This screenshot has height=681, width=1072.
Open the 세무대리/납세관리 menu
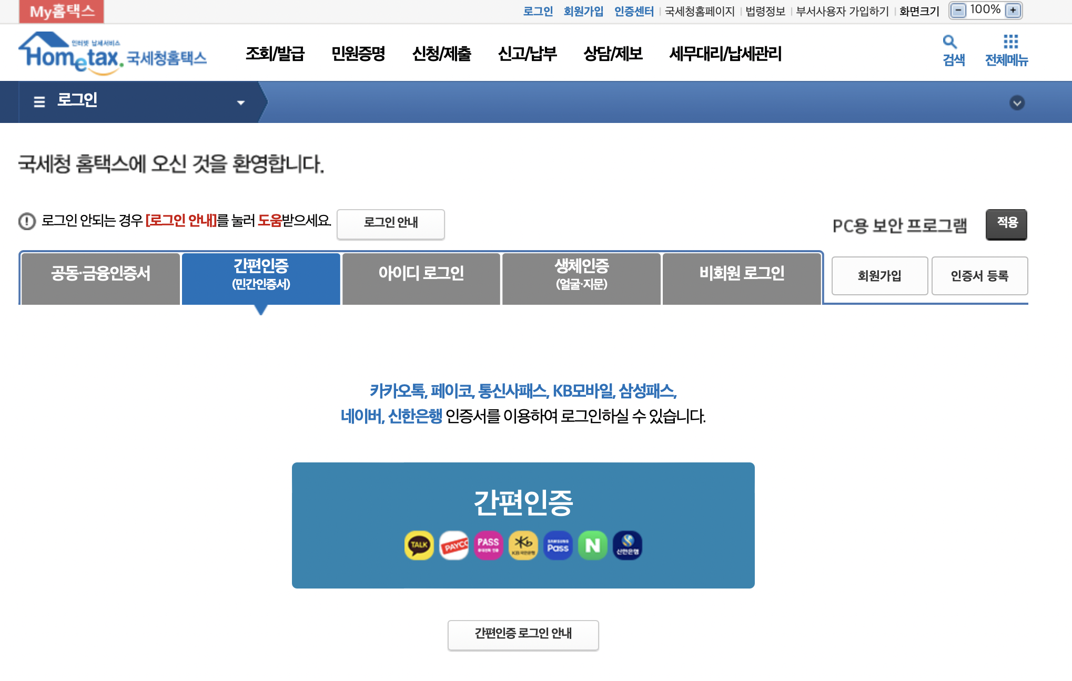[x=725, y=54]
